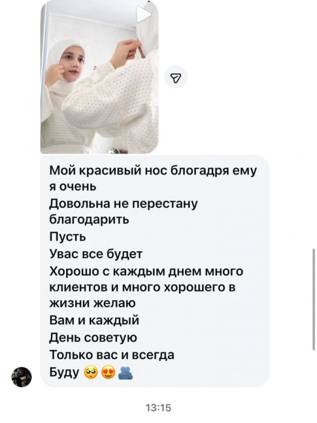Select the line "Мой красивый нос блогадря ему"
Image resolution: width=317 pixels, height=423 pixels.
pos(153,171)
